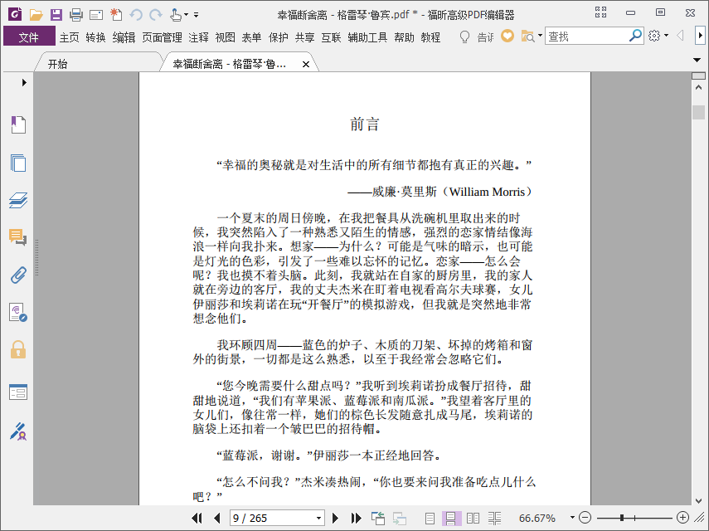Click the magnifier search button
Viewport: 709px width, 531px height.
pyautogui.click(x=635, y=36)
